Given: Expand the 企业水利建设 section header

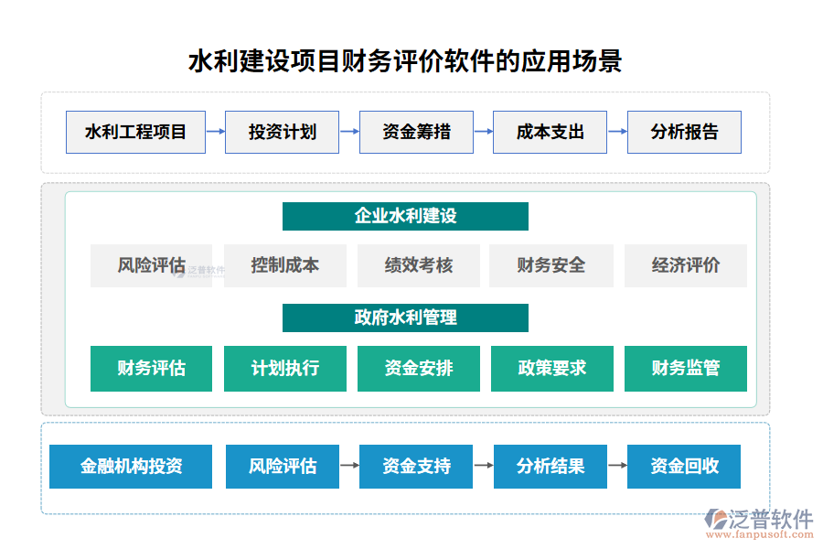Looking at the screenshot, I should 405,216.
